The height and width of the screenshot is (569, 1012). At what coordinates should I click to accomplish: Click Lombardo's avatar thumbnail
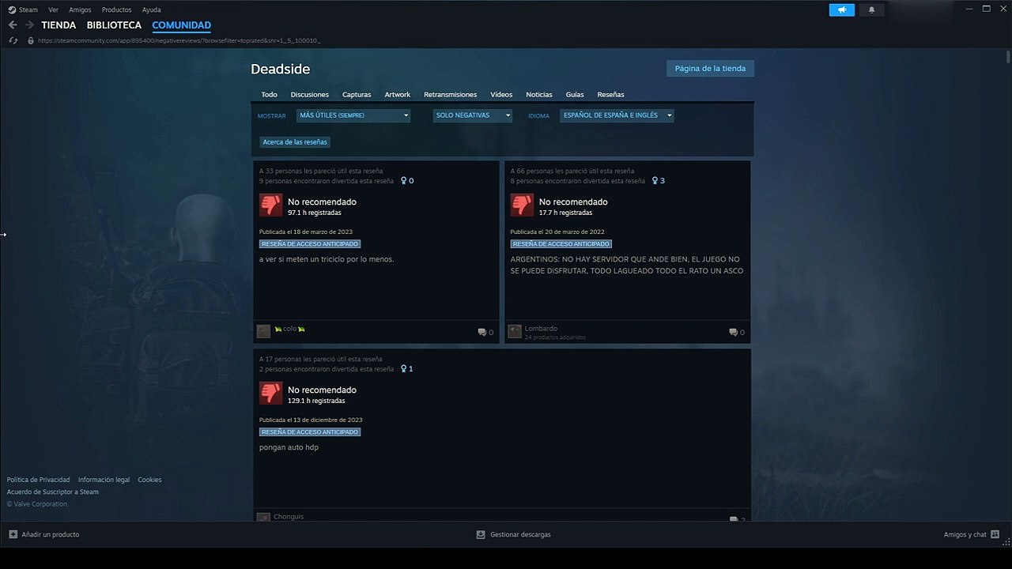pos(515,331)
